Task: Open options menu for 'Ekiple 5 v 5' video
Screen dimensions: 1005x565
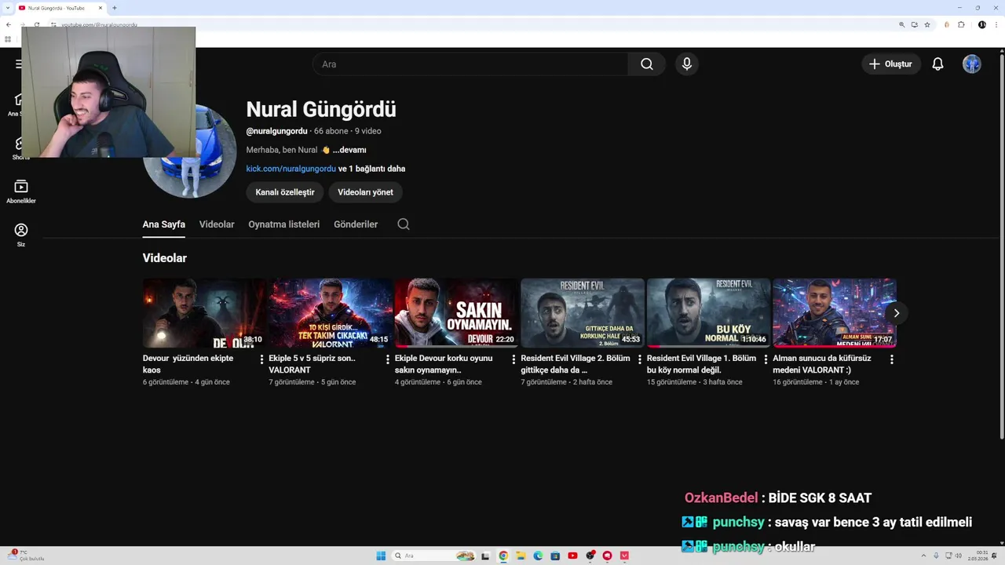Action: pyautogui.click(x=388, y=359)
